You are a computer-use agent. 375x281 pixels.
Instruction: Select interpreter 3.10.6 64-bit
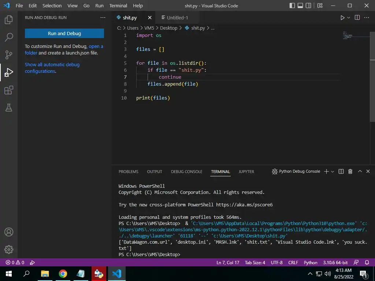click(335, 262)
